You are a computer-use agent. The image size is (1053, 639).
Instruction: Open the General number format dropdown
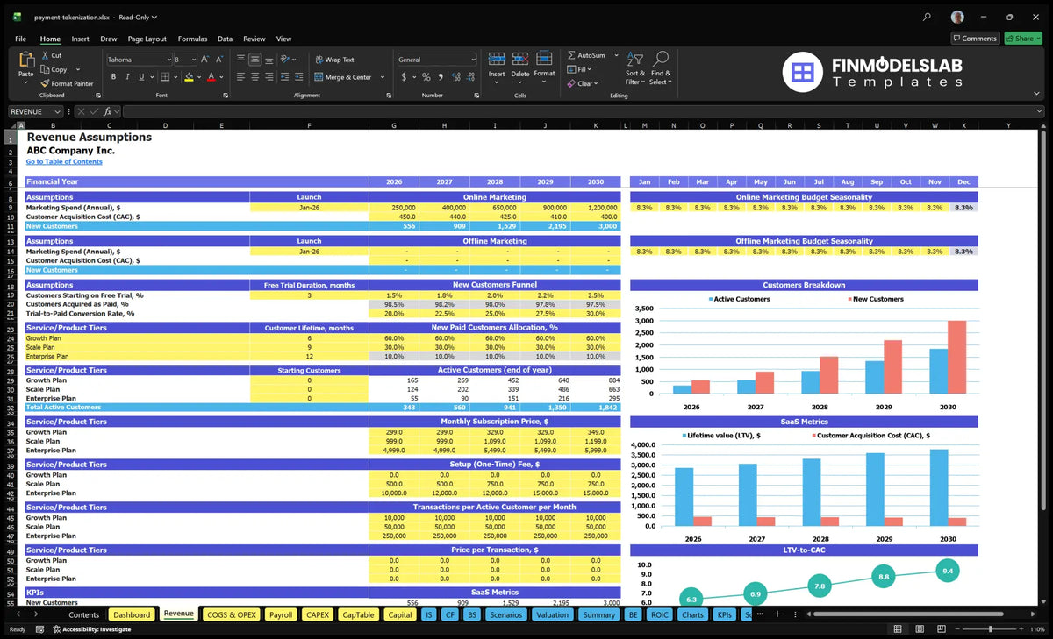coord(472,60)
